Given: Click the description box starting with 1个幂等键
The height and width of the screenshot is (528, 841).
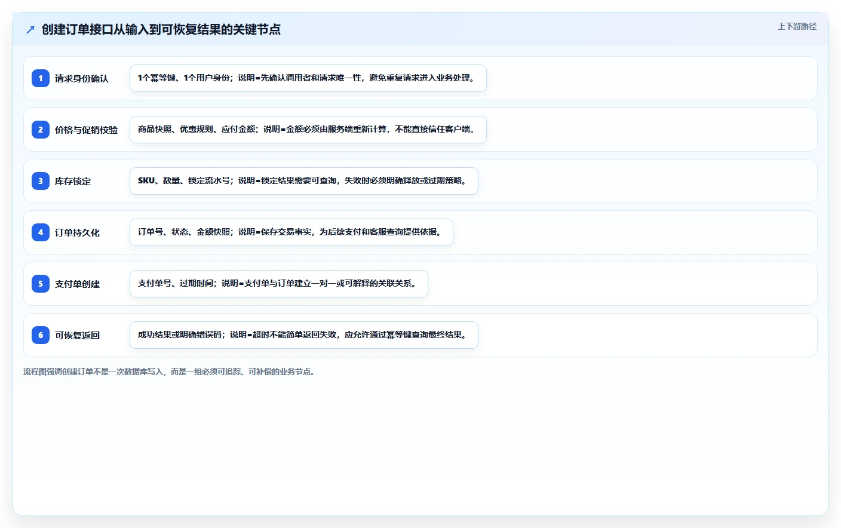Looking at the screenshot, I should (x=308, y=78).
